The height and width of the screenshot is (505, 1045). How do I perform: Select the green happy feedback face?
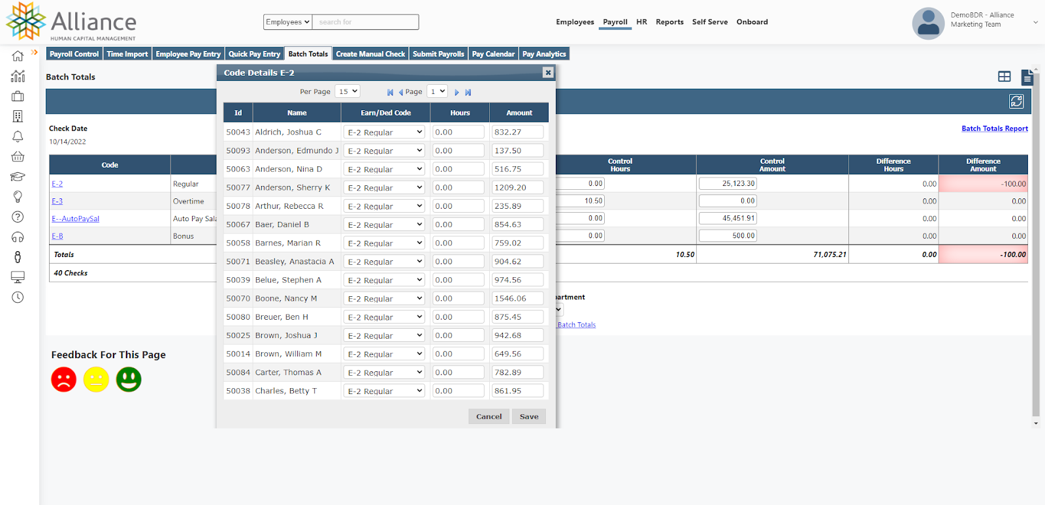pyautogui.click(x=129, y=379)
